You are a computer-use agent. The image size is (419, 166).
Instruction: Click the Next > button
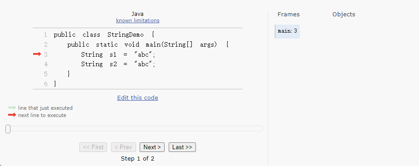pyautogui.click(x=152, y=147)
